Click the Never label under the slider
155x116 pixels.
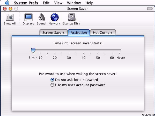(121, 57)
